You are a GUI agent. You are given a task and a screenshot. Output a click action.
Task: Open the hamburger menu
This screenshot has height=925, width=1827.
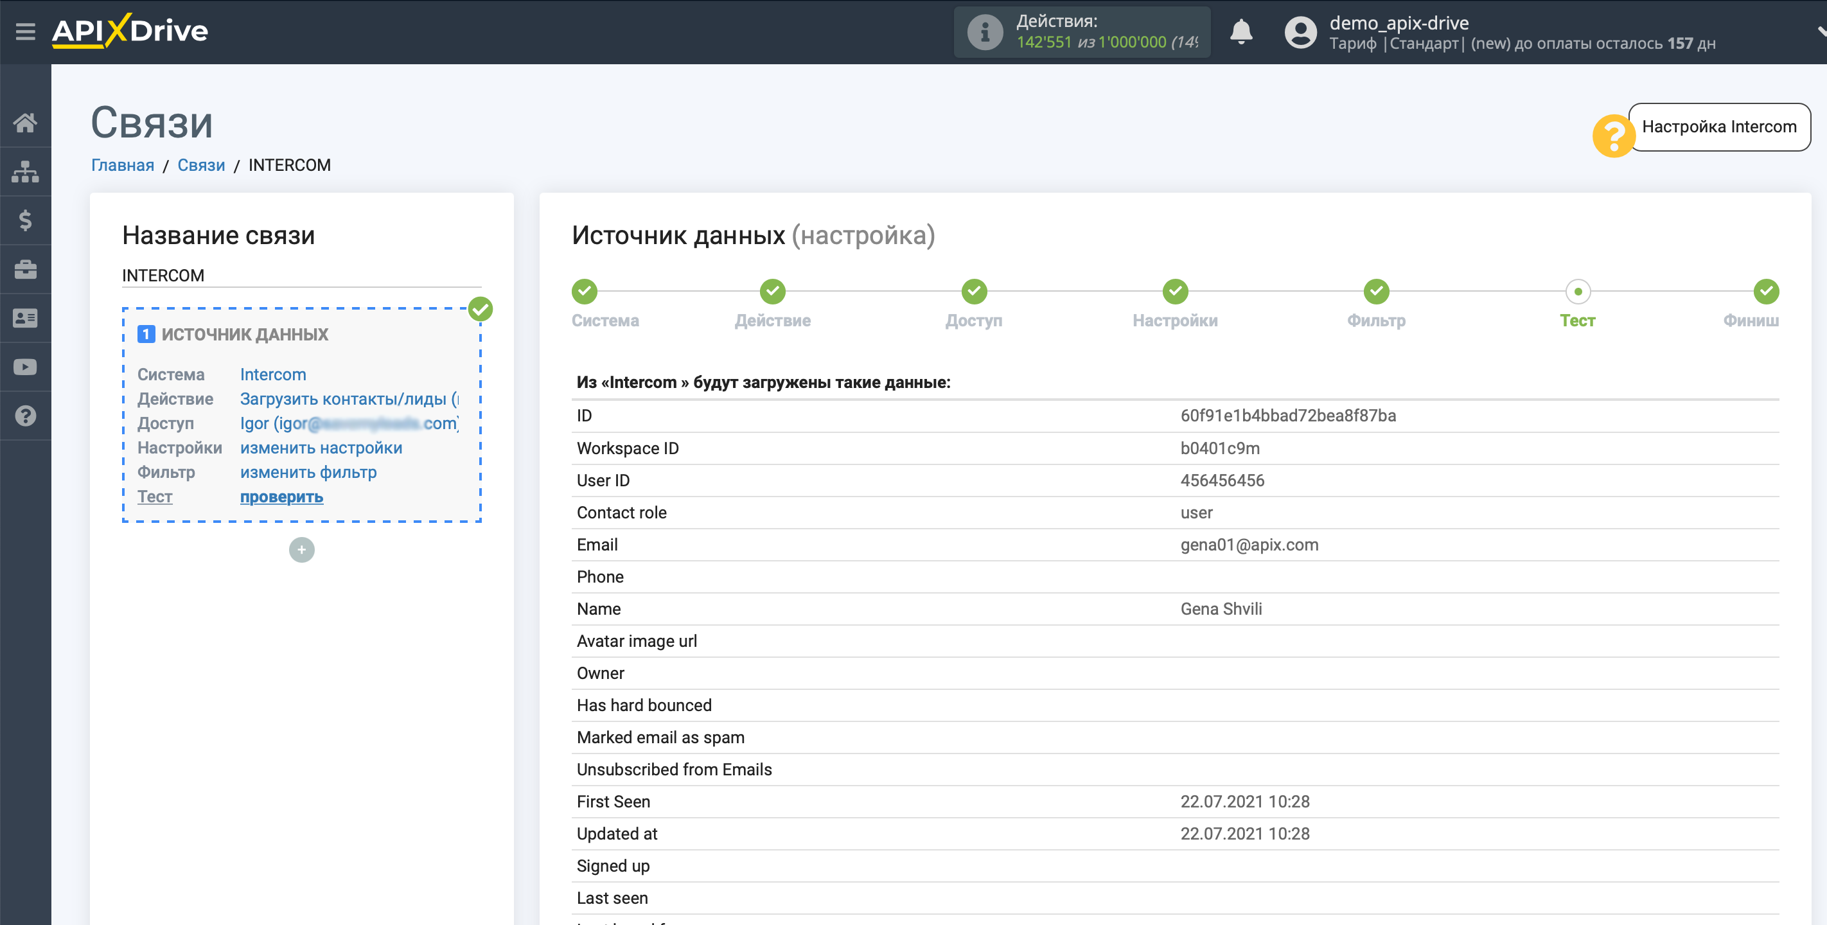pyautogui.click(x=26, y=31)
